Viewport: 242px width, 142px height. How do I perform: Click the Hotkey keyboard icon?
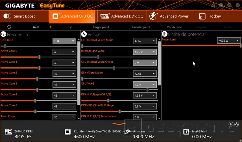[202, 16]
